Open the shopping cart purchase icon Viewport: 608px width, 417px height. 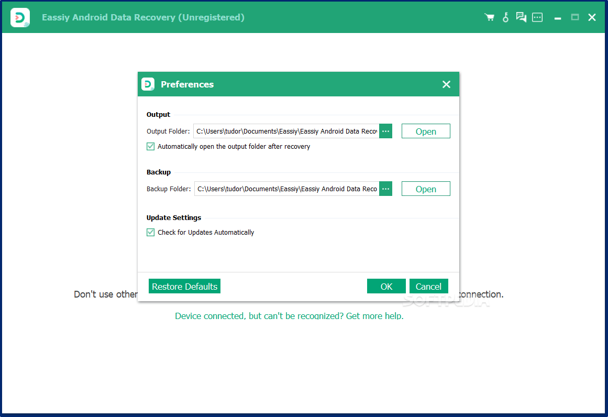pyautogui.click(x=489, y=17)
